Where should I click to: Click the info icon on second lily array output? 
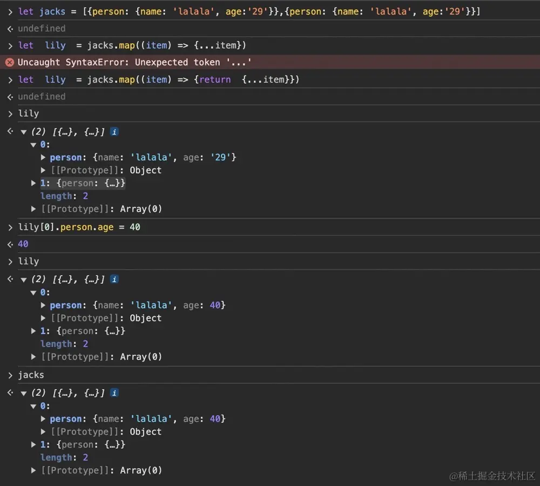coord(114,279)
